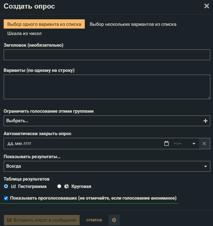The height and width of the screenshot is (226, 213).
Task: Click the plus icon to add groups
Action: [205, 121]
